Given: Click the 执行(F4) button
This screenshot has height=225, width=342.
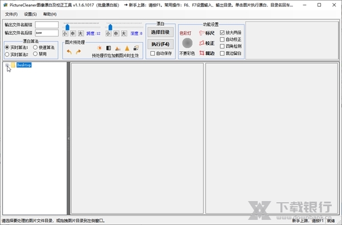Looking at the screenshot, I should pos(161,44).
